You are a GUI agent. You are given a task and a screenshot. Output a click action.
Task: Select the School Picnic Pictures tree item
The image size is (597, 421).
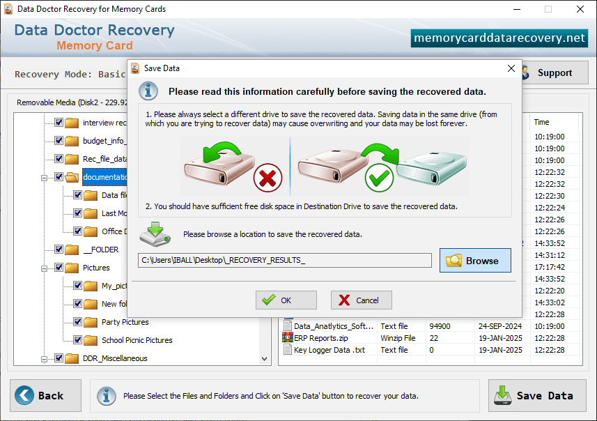point(137,340)
